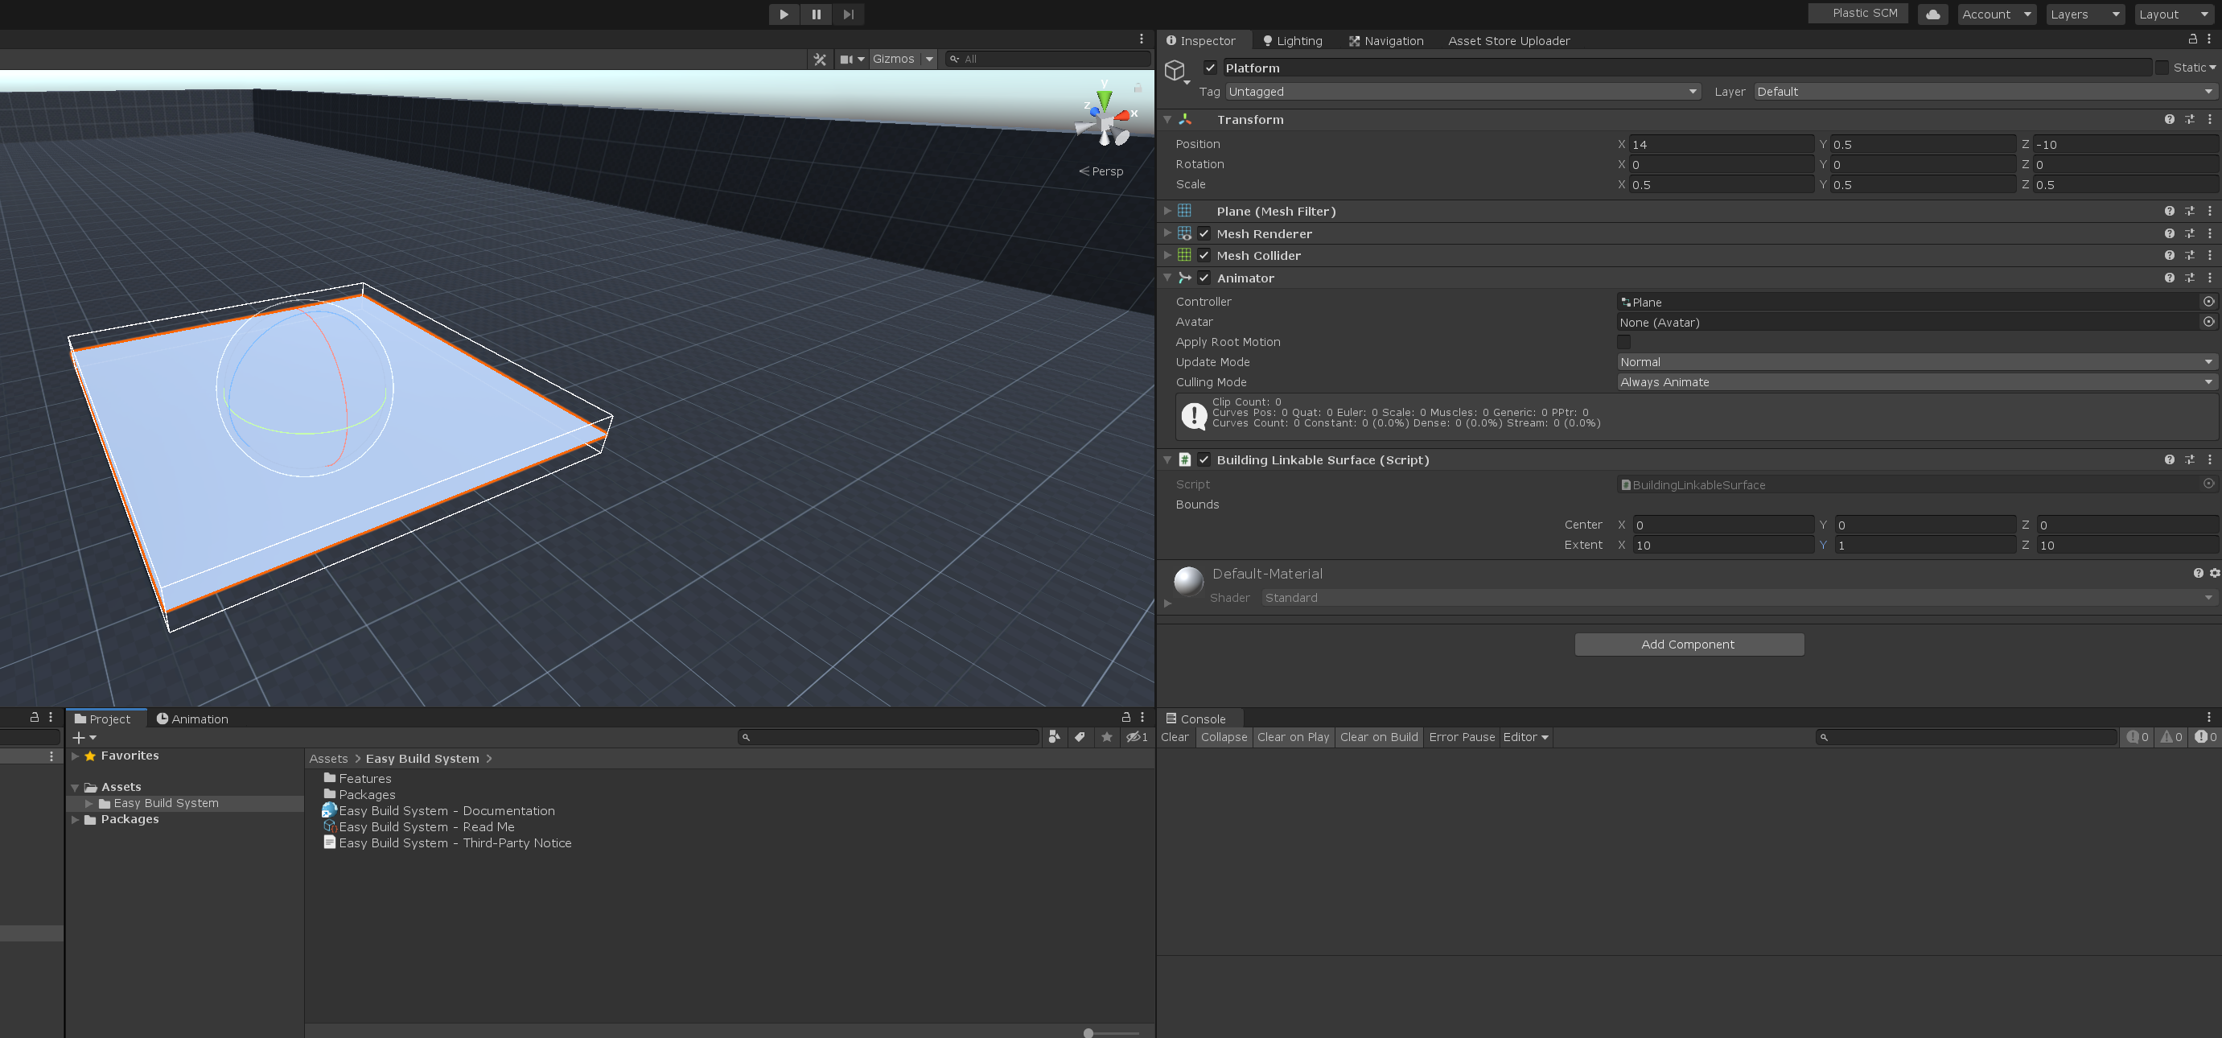Open the Default-Material gear settings
The width and height of the screenshot is (2222, 1038).
[x=2214, y=573]
